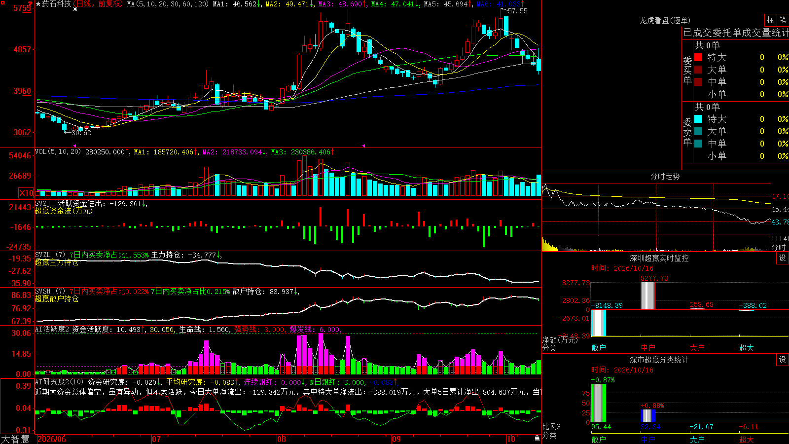
Task: Click the X10 volume scale indicator
Action: coord(27,193)
